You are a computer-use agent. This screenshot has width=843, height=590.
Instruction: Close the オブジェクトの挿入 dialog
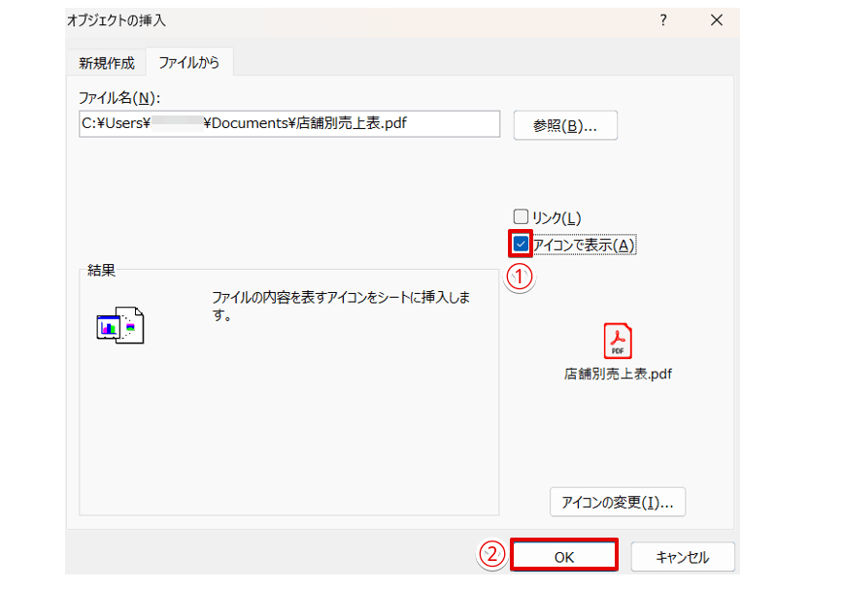tap(717, 19)
